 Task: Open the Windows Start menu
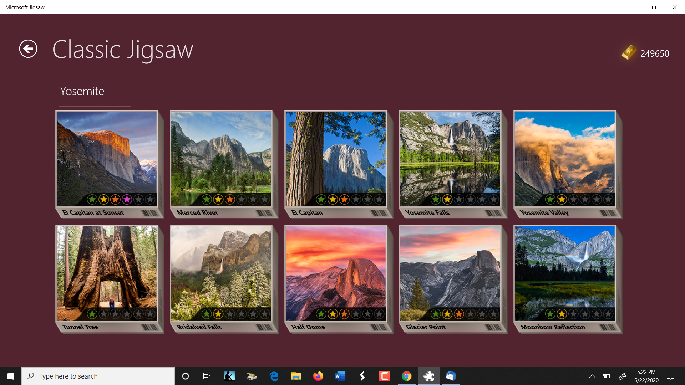[x=11, y=376]
